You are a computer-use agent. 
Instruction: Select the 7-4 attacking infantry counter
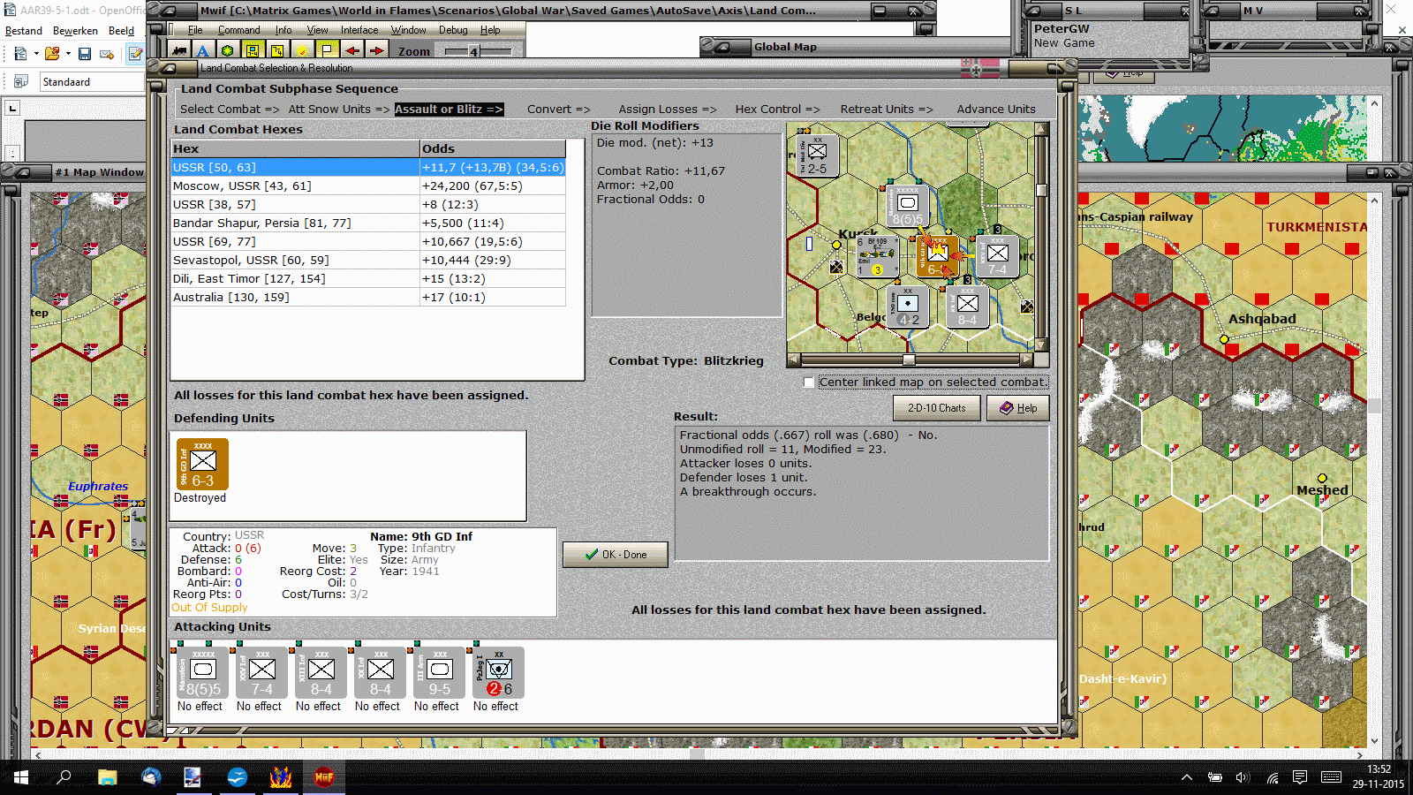[262, 673]
